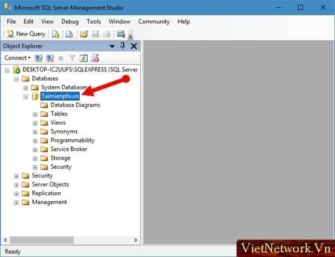This screenshot has width=335, height=257.
Task: Click the Management Studio app icon in title bar
Action: [8, 7]
